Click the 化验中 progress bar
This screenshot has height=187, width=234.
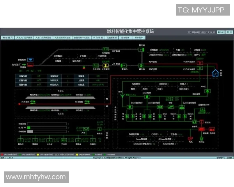click(x=46, y=128)
